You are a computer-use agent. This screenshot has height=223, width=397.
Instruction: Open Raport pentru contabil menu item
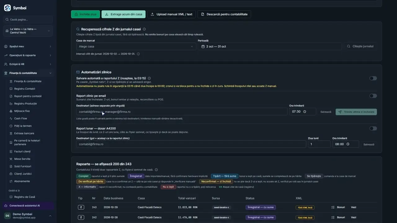tap(28, 96)
